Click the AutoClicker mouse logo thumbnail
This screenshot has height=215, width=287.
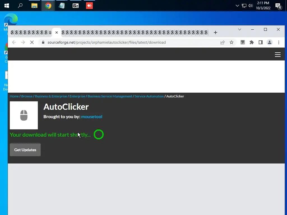[24, 115]
